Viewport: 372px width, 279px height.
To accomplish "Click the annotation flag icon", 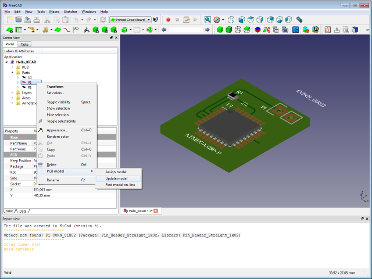I will point(76,30).
